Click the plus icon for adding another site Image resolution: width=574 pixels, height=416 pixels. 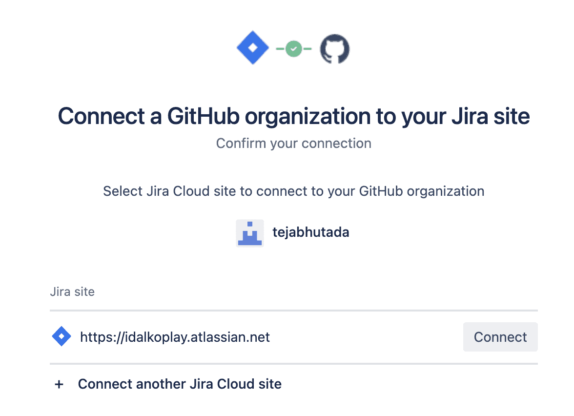click(59, 384)
